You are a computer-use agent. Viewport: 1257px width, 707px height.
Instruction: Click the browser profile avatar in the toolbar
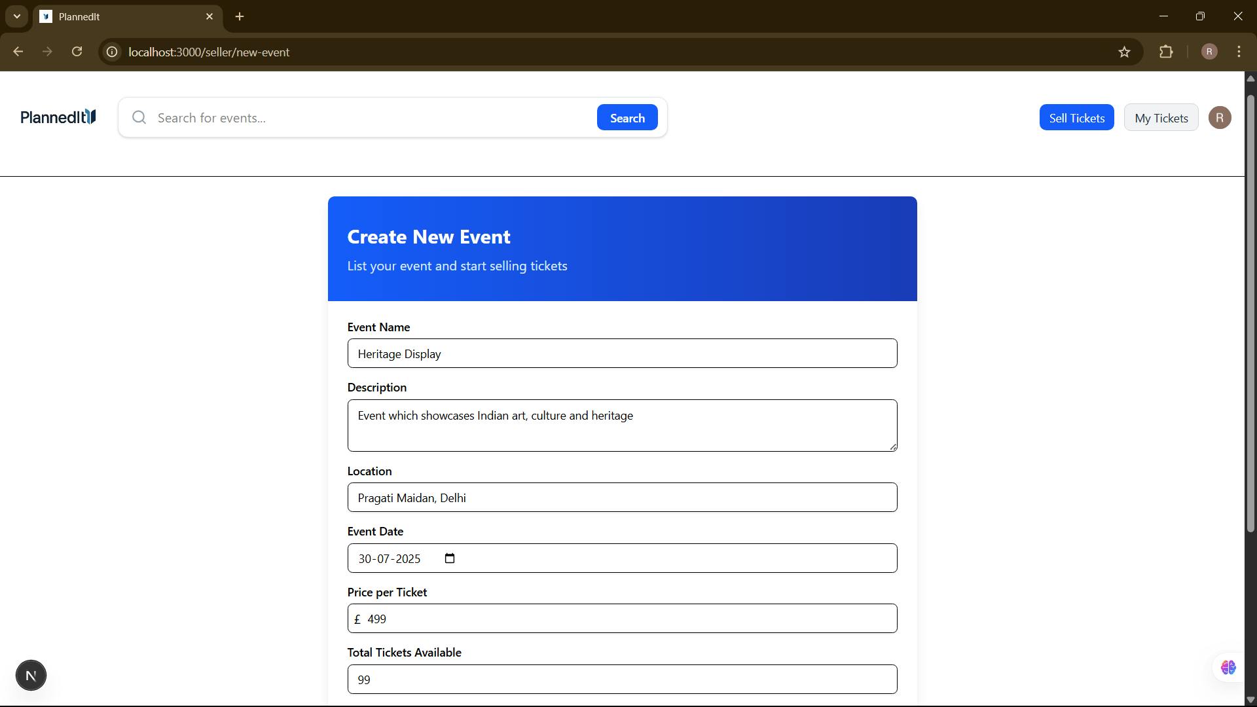click(x=1209, y=52)
